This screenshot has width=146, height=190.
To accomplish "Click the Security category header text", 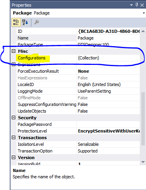I will 27,118.
